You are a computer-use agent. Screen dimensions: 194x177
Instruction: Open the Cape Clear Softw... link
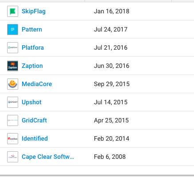pos(48,157)
